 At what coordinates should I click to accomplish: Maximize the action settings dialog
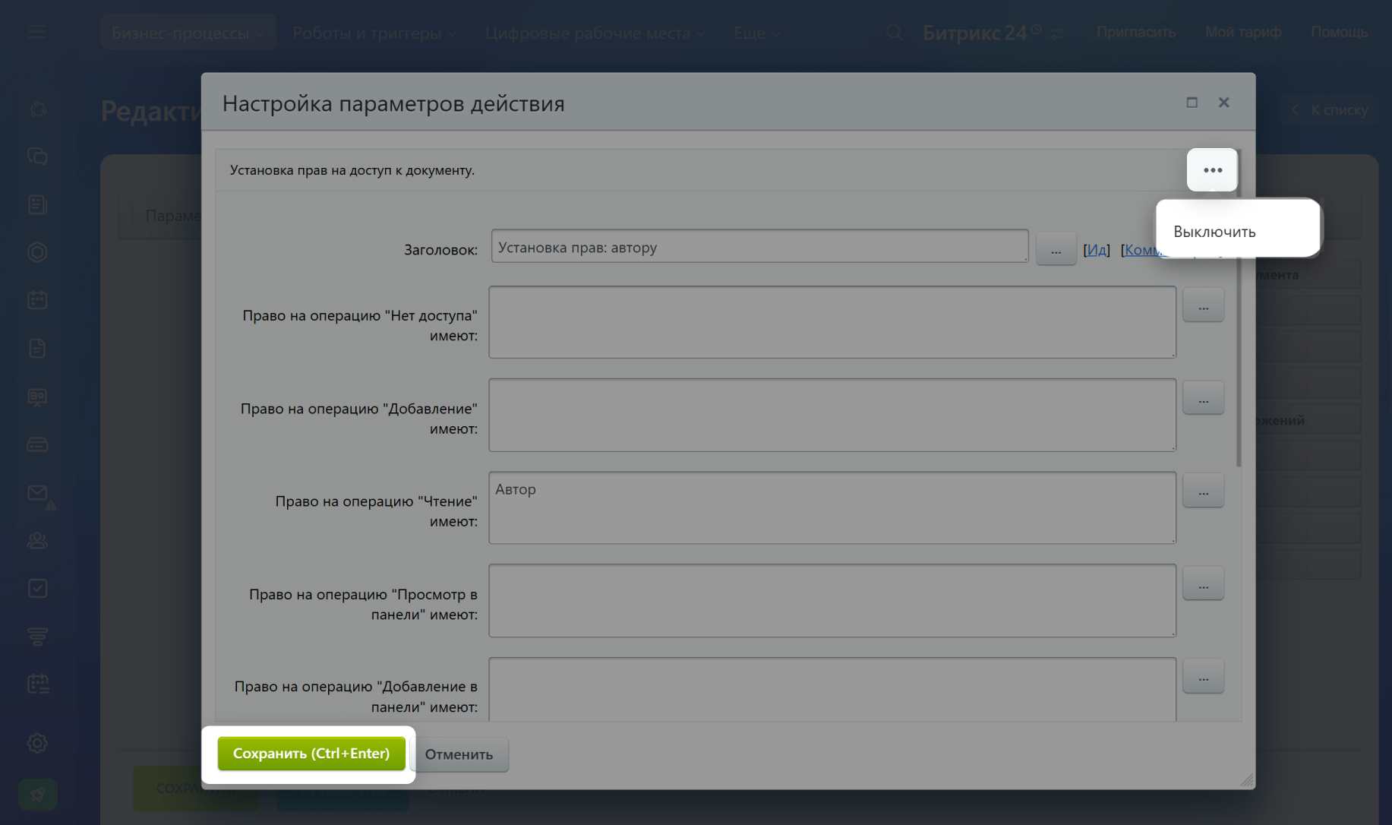click(1192, 103)
